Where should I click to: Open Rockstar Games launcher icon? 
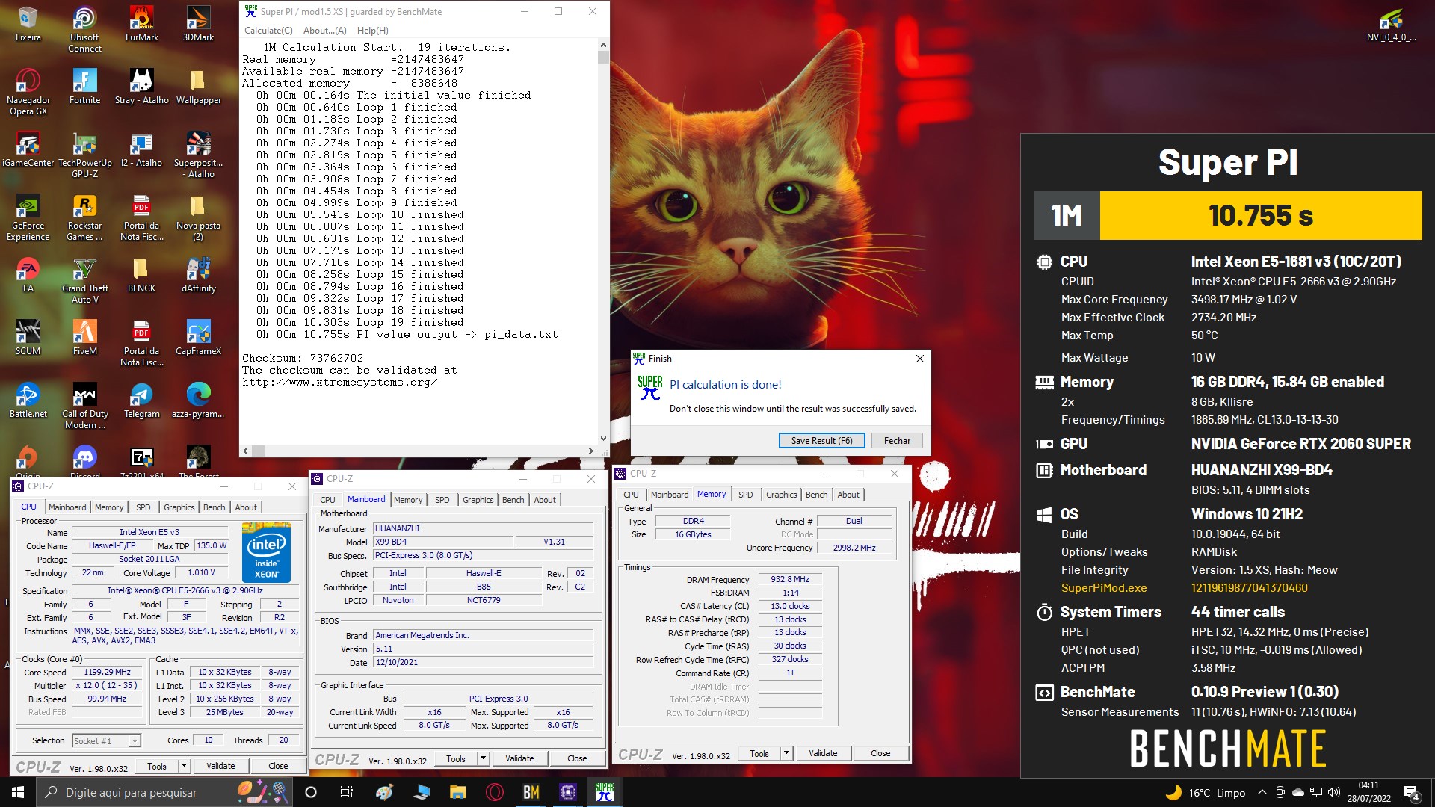pos(84,217)
